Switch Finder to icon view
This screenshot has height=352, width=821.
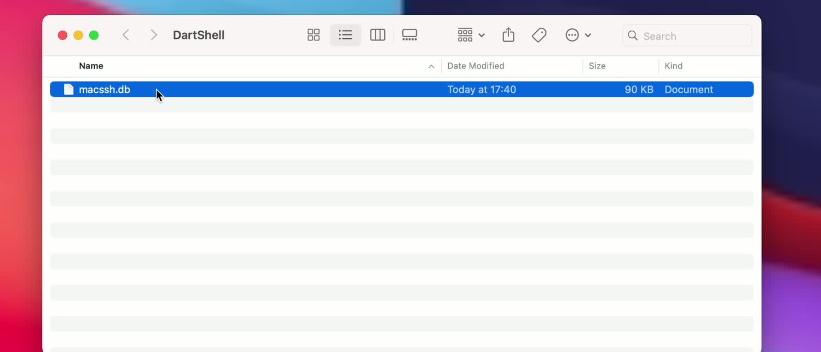[314, 35]
